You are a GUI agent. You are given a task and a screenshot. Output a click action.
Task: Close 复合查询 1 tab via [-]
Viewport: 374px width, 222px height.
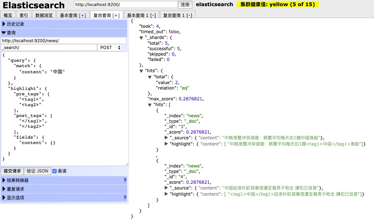click(189, 15)
